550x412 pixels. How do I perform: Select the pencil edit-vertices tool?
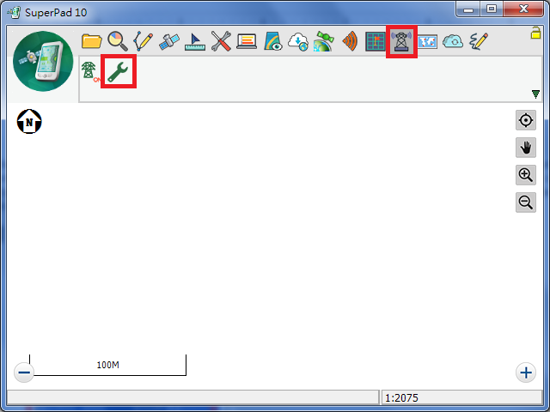144,41
